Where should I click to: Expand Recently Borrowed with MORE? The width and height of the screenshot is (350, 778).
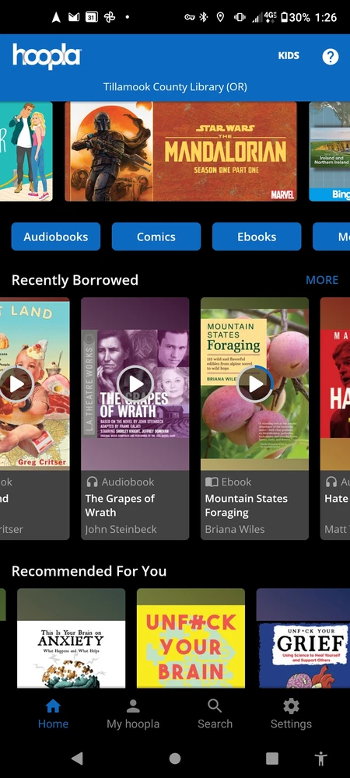pyautogui.click(x=322, y=280)
